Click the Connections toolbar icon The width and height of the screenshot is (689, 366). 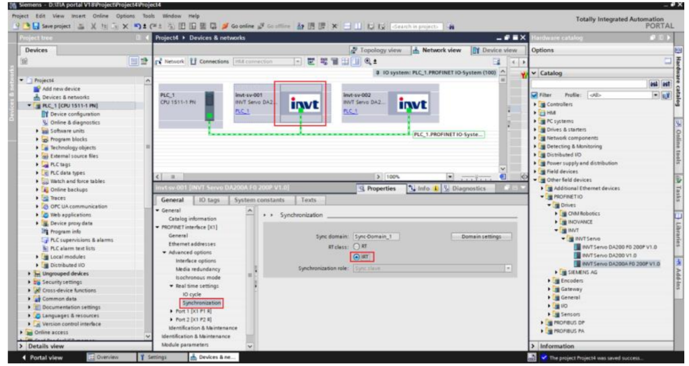point(194,61)
